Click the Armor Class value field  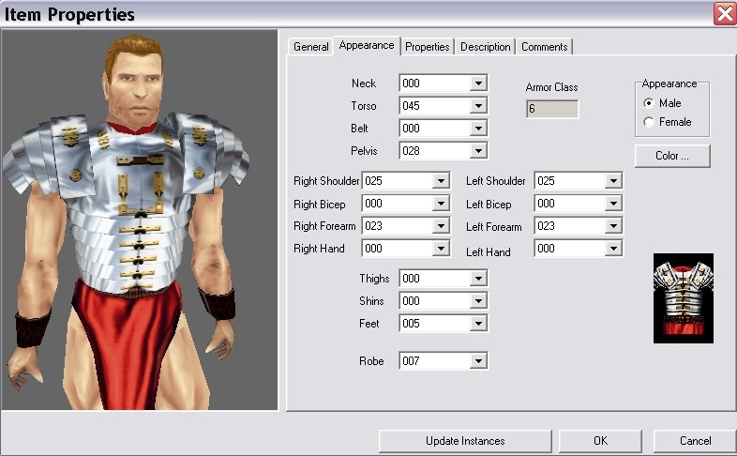552,110
